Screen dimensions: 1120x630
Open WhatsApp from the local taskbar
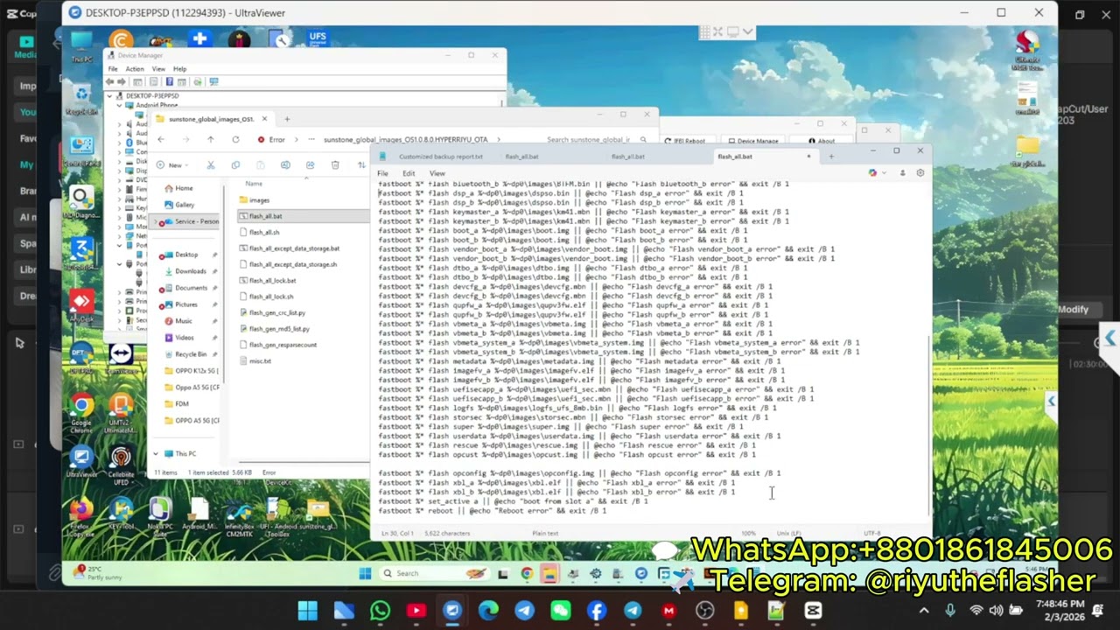380,611
